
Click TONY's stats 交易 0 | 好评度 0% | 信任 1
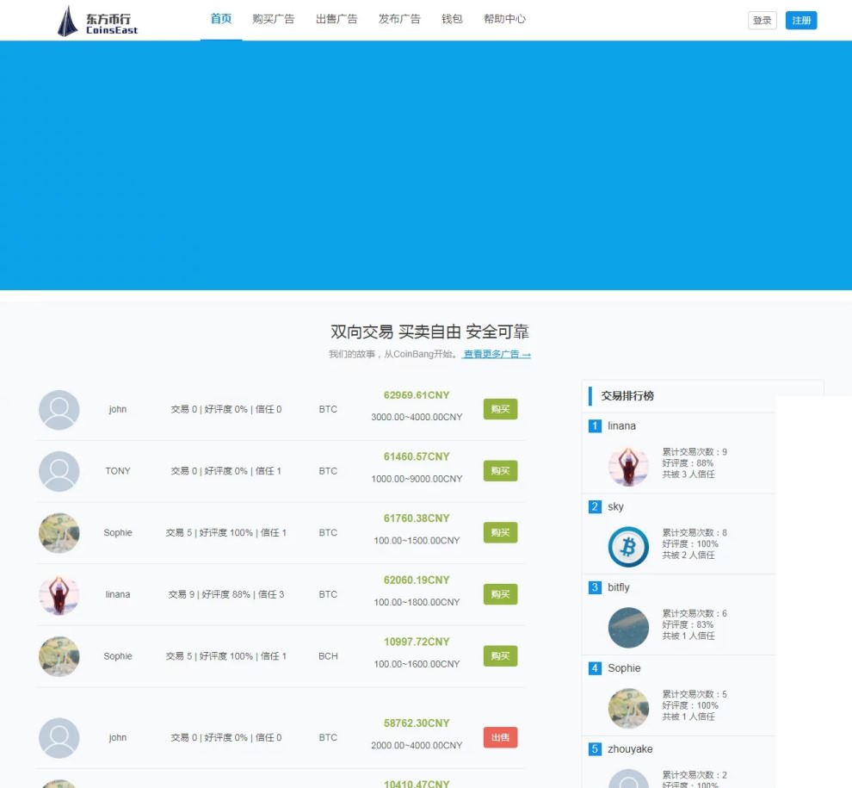coord(226,471)
